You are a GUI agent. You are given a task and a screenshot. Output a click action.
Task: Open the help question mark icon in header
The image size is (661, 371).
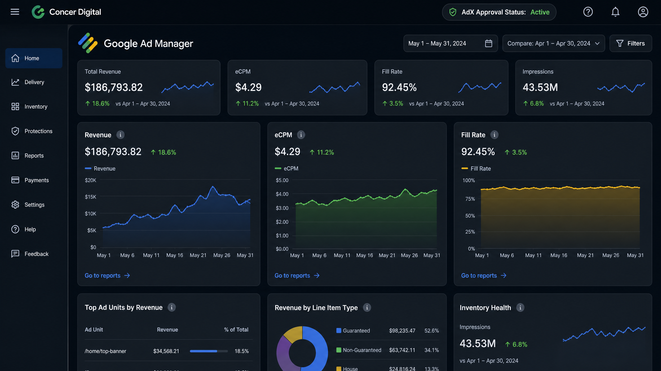(588, 12)
